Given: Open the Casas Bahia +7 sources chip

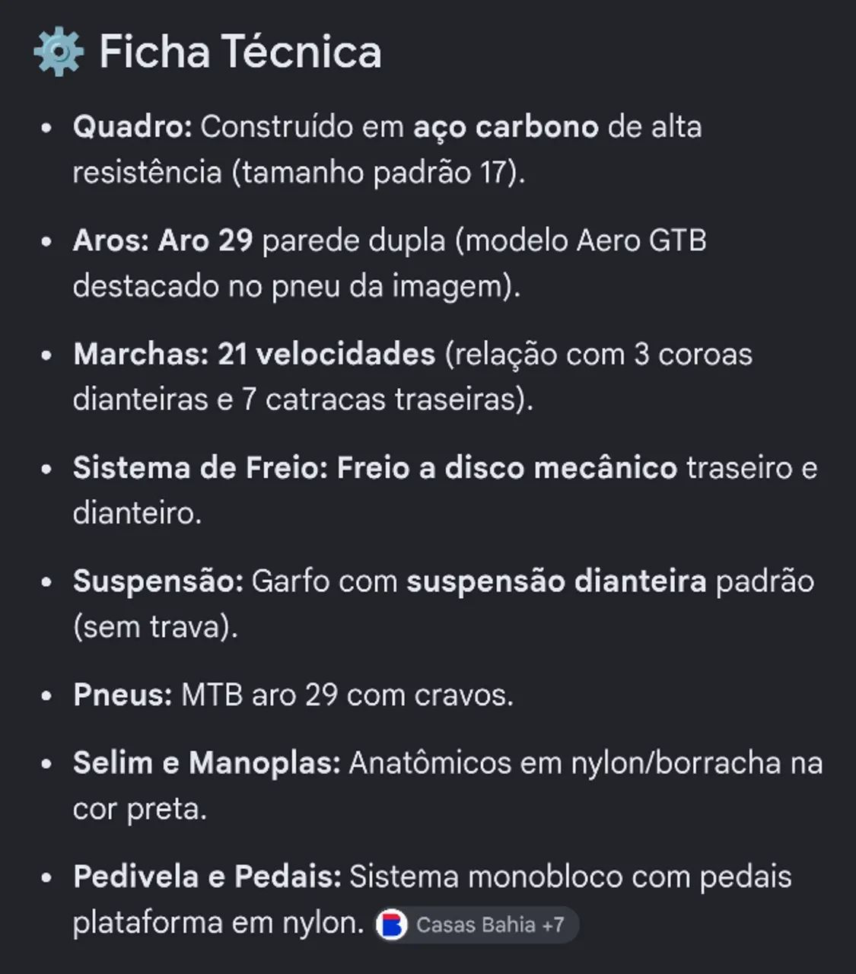Looking at the screenshot, I should point(476,925).
